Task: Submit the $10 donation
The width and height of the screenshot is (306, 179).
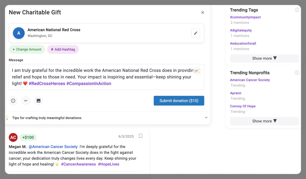Action: coord(179,101)
